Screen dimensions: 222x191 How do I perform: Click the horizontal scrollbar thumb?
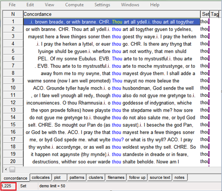point(12,169)
